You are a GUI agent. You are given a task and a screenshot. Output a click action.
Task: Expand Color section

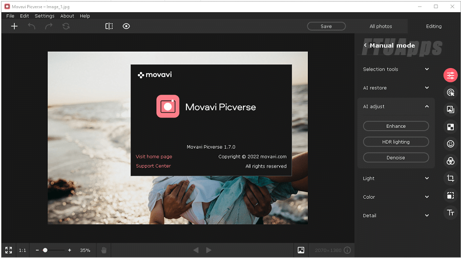(396, 197)
